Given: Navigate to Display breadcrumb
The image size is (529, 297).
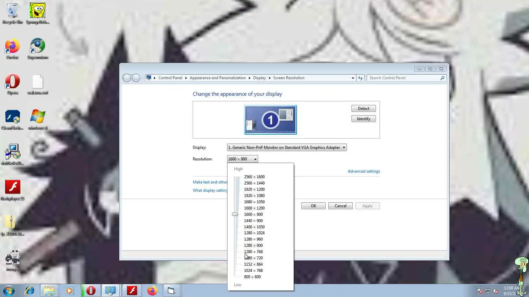Looking at the screenshot, I should [260, 78].
